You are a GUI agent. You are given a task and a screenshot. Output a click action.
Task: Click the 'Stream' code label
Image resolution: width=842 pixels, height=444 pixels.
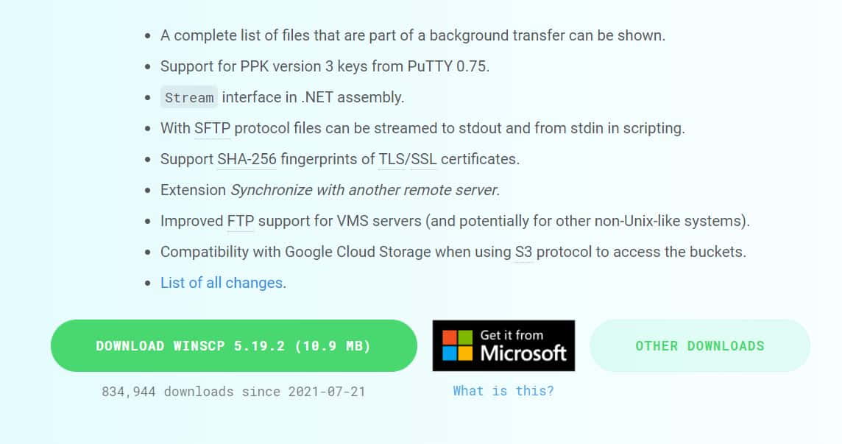(x=189, y=98)
